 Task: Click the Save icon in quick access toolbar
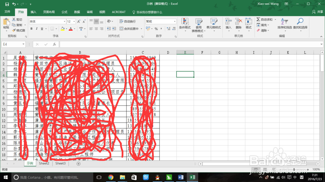click(x=7, y=4)
